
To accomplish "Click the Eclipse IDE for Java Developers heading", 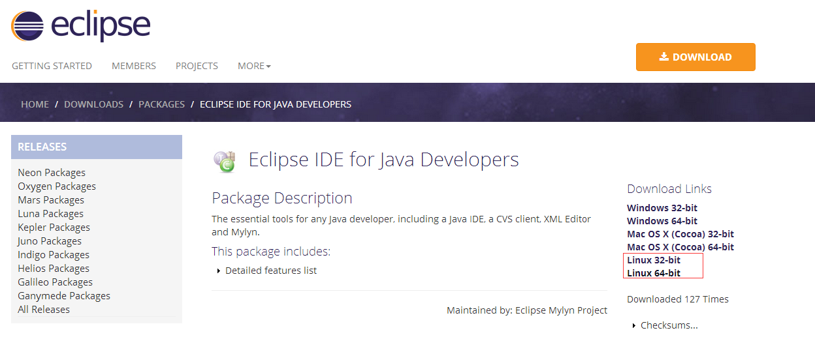I will (x=383, y=160).
